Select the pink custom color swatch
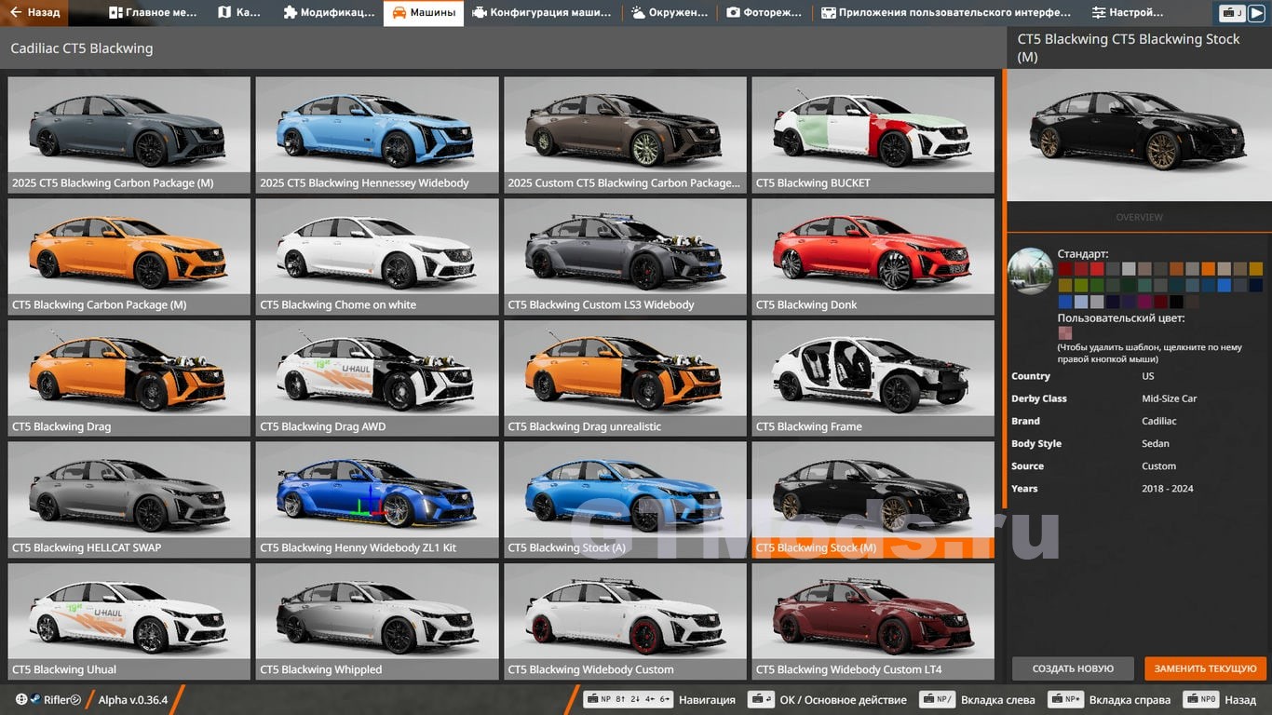1272x715 pixels. point(1065,332)
